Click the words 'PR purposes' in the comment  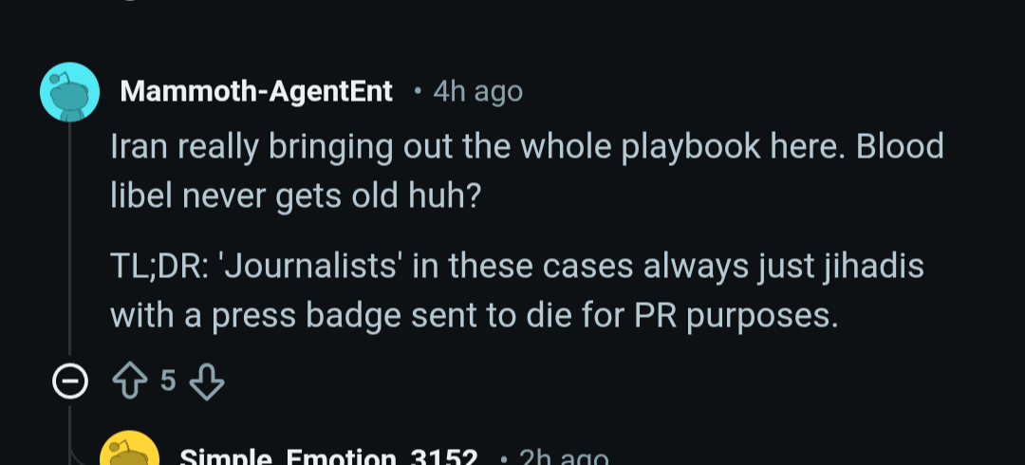click(x=736, y=318)
